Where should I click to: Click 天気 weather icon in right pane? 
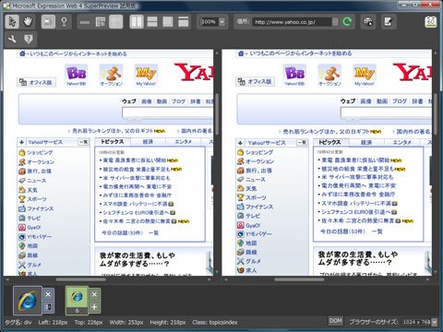point(241,188)
